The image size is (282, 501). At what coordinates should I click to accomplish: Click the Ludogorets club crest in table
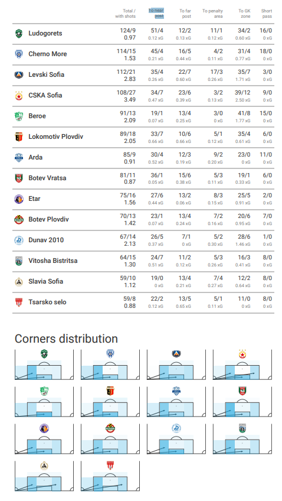(x=19, y=34)
